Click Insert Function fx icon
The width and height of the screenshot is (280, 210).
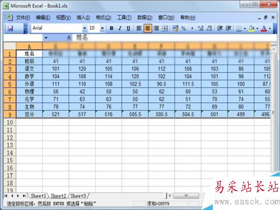[x=69, y=38]
